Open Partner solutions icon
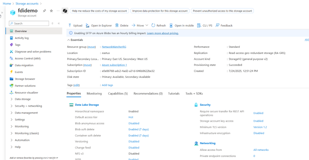This screenshot has height=160, width=309. point(11,86)
